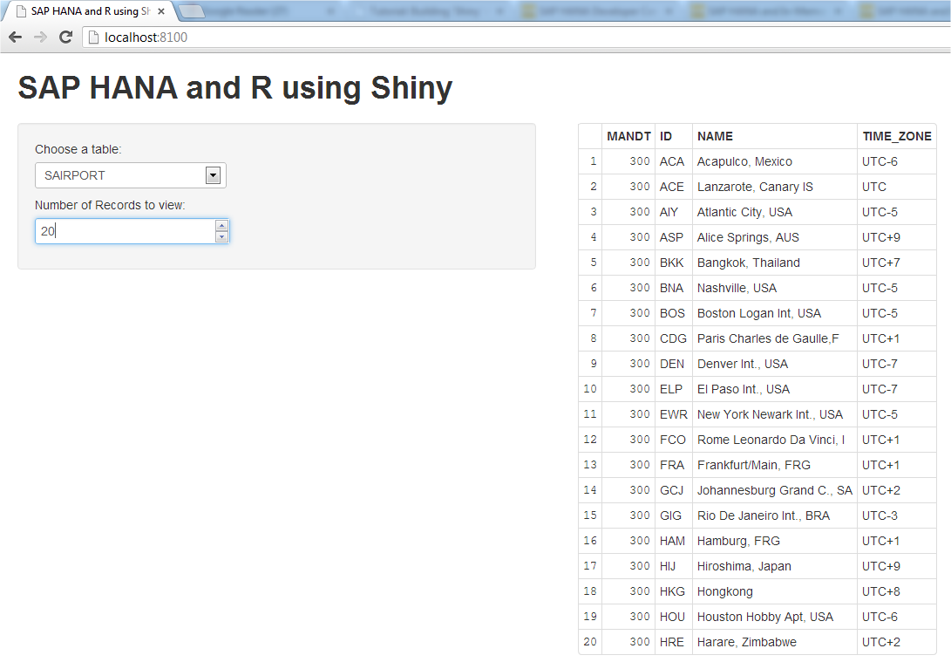This screenshot has height=669, width=951.
Task: Click the dropdown arrow of table selector
Action: pos(213,175)
